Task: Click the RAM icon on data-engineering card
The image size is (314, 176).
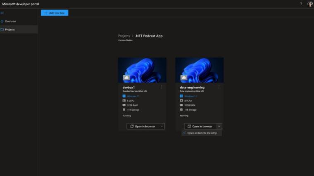Action: (x=181, y=105)
